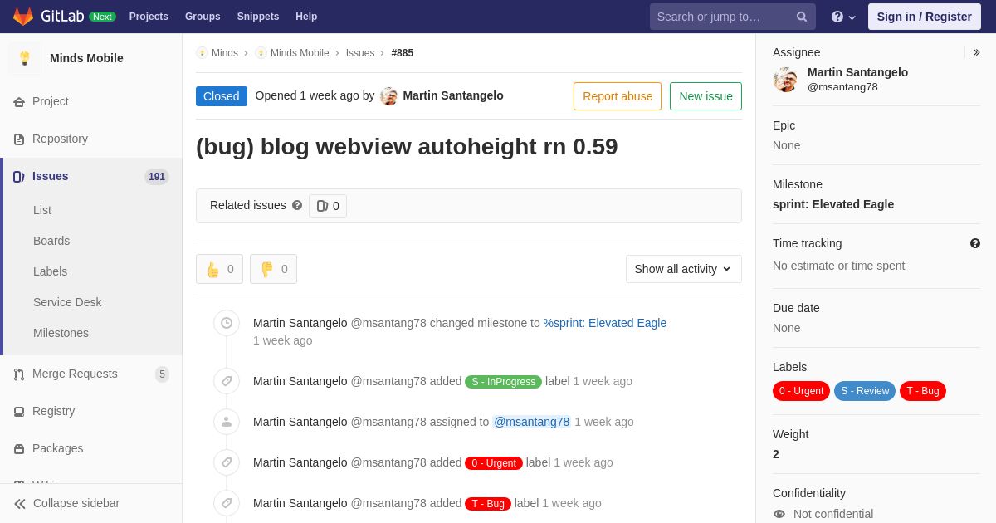Give a thumbs up reaction
The image size is (996, 523).
pos(220,269)
